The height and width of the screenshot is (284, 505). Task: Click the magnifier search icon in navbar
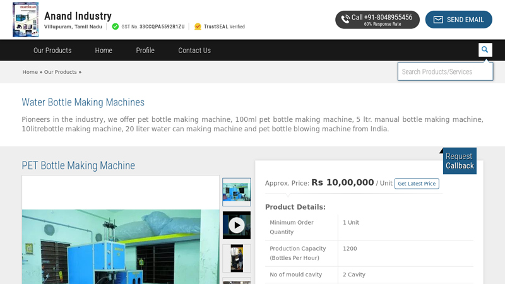pos(485,50)
